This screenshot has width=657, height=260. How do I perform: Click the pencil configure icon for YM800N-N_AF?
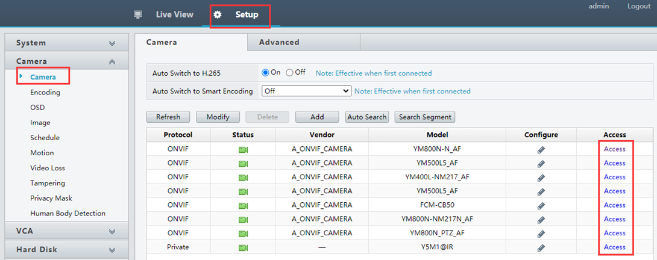[541, 149]
